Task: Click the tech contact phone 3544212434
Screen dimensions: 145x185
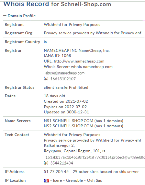Action: [61, 163]
